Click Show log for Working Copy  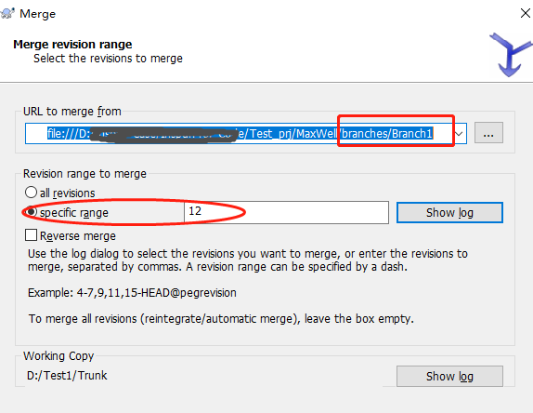tap(449, 376)
